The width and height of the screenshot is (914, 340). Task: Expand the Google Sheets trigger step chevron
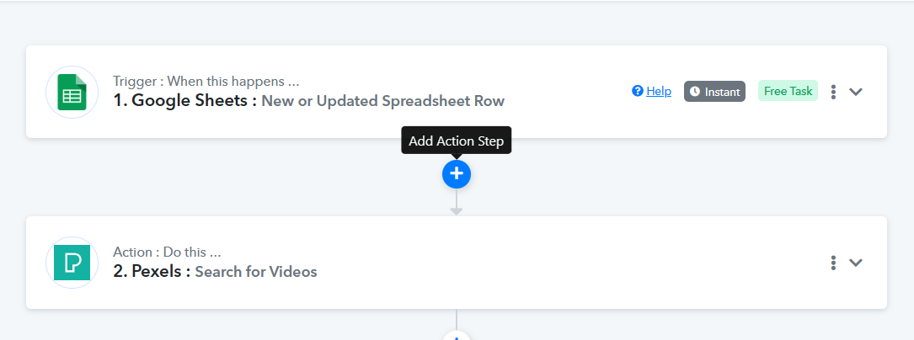(856, 92)
